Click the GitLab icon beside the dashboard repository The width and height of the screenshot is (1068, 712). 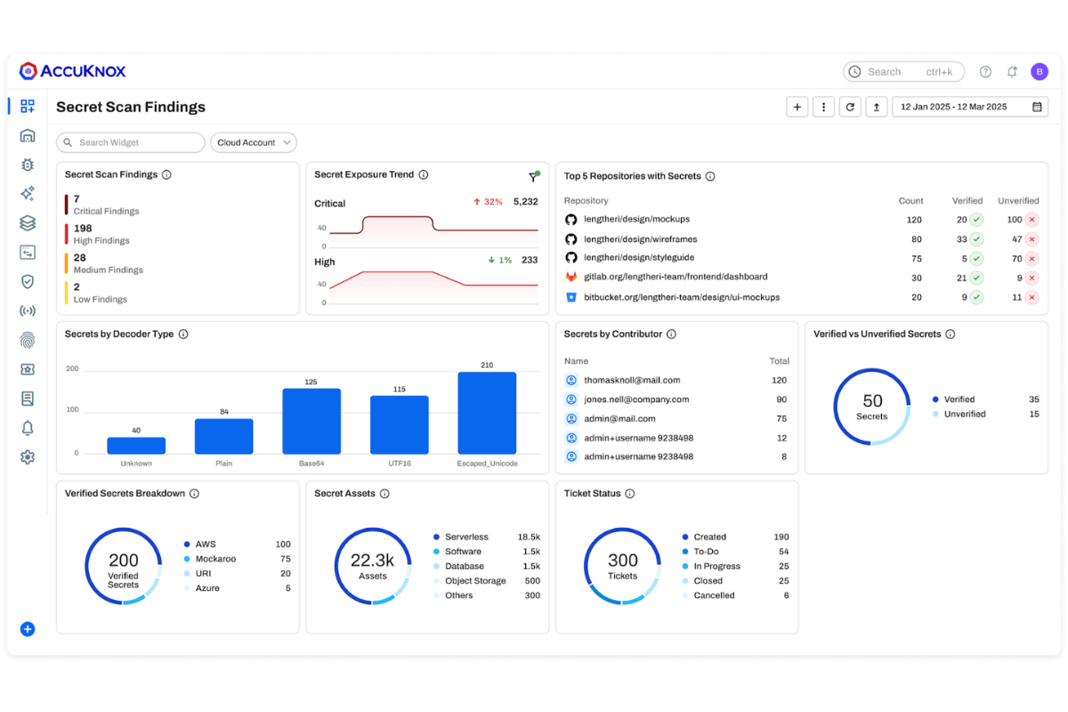point(568,277)
